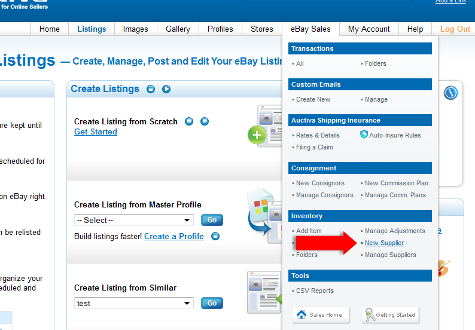Click the Sales Home button
The height and width of the screenshot is (330, 475).
point(321,315)
